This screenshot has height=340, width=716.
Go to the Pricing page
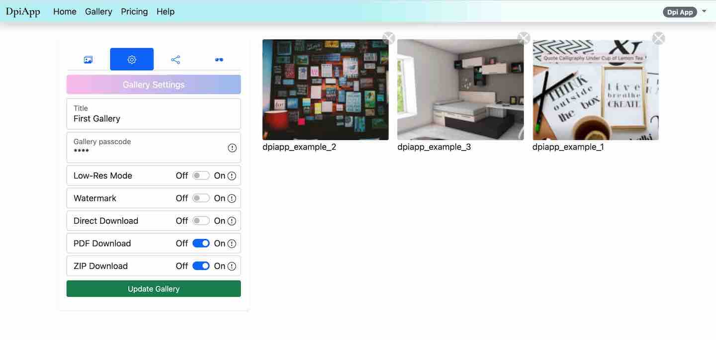(x=134, y=11)
